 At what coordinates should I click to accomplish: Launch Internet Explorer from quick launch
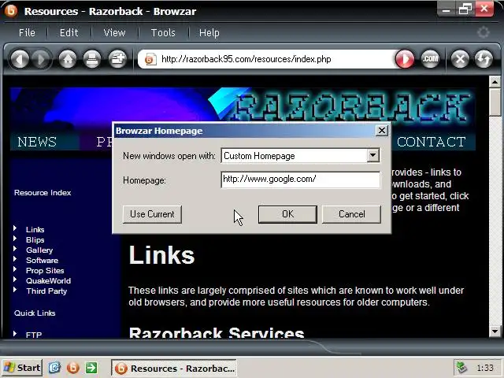(54, 368)
